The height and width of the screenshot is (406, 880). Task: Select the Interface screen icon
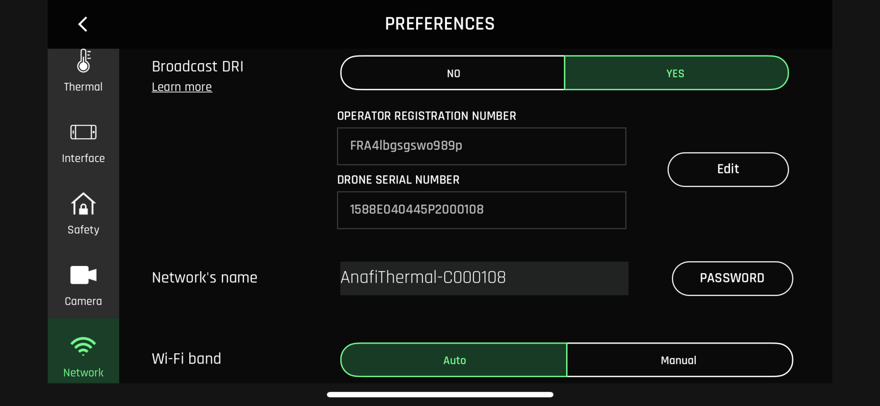(83, 132)
